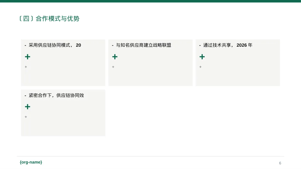Select the text 采用供应链协同模式， 20
Screen dimensions: 301x169
[x=55, y=45]
